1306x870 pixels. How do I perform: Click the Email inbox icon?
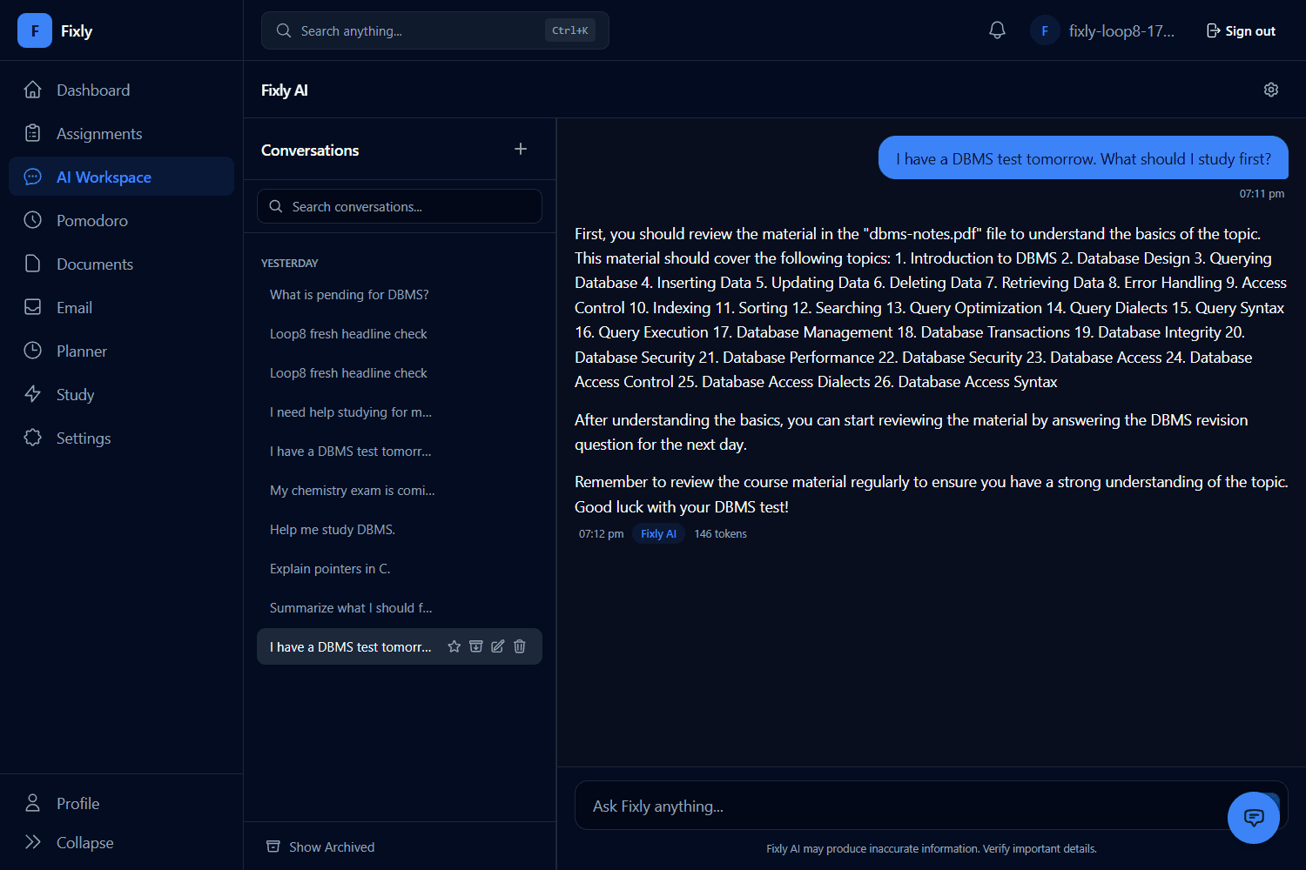[33, 307]
